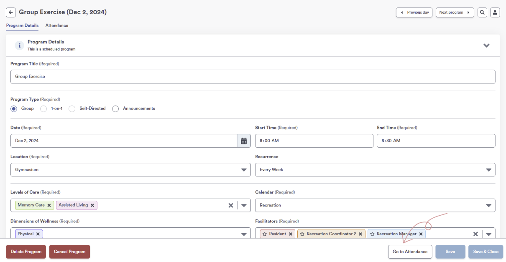The width and height of the screenshot is (506, 262).
Task: Open the Location dropdown
Action: coord(244,169)
